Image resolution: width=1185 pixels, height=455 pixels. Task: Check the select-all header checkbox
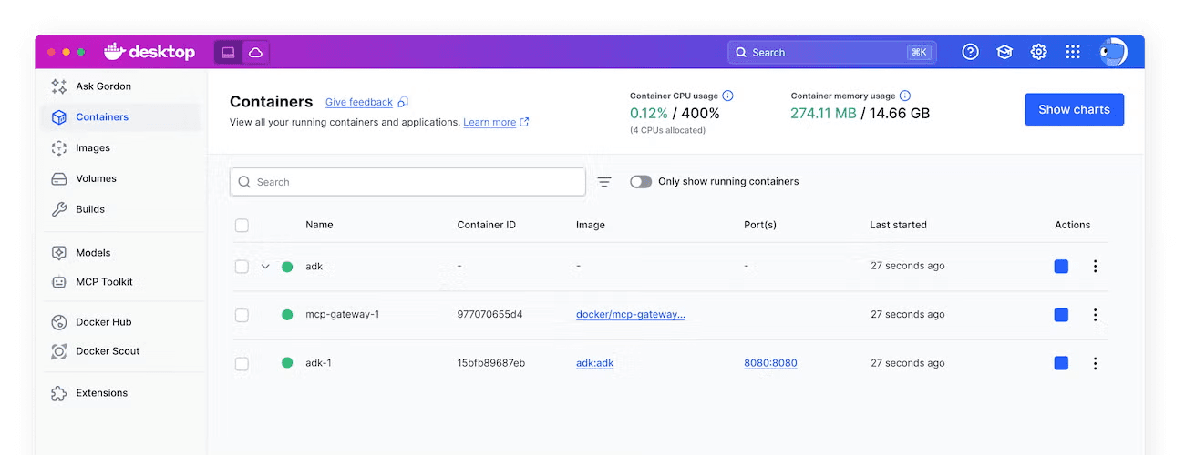(242, 225)
